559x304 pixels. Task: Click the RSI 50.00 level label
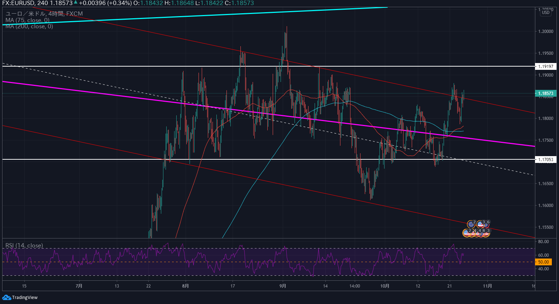tap(543, 262)
